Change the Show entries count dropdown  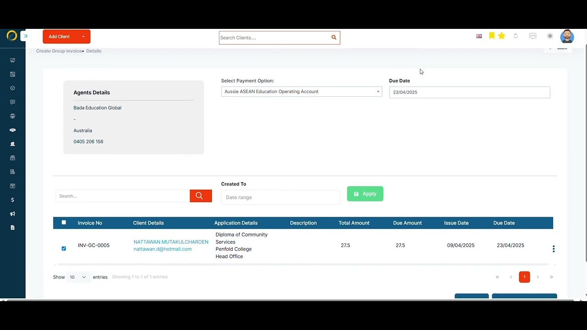78,277
